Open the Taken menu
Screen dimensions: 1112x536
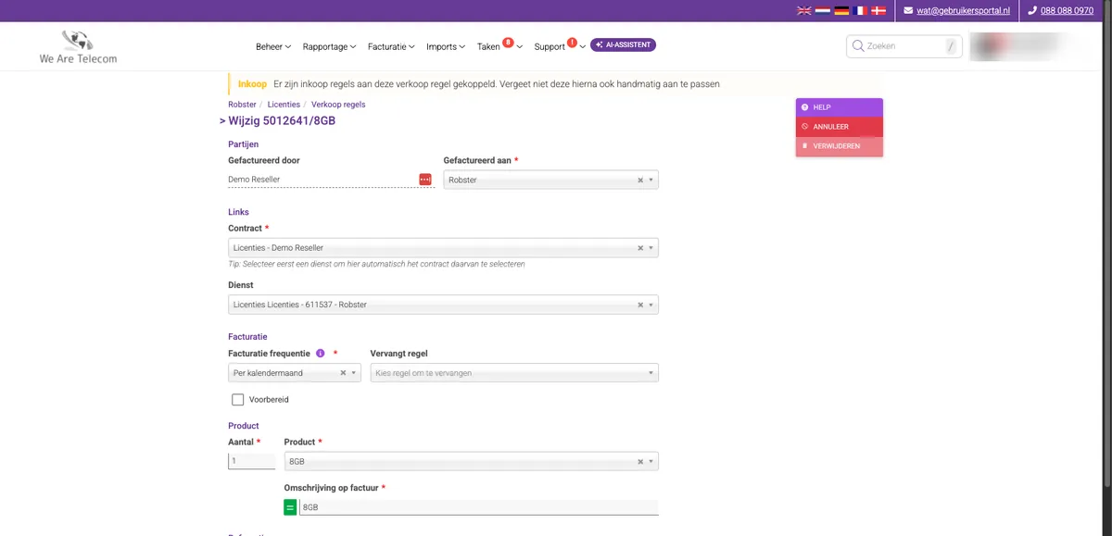pos(500,46)
